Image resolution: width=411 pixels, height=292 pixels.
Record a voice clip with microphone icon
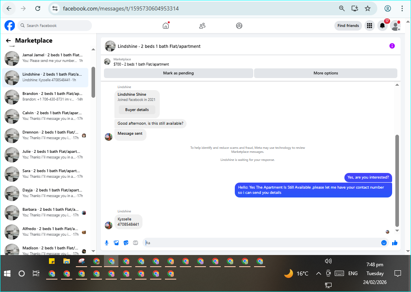[x=107, y=243]
